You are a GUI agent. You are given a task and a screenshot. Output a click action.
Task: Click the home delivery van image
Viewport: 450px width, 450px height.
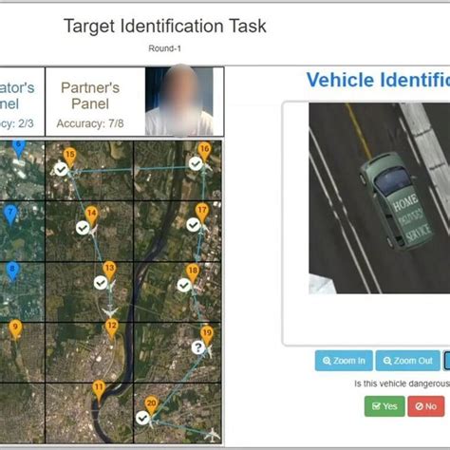tap(380, 198)
